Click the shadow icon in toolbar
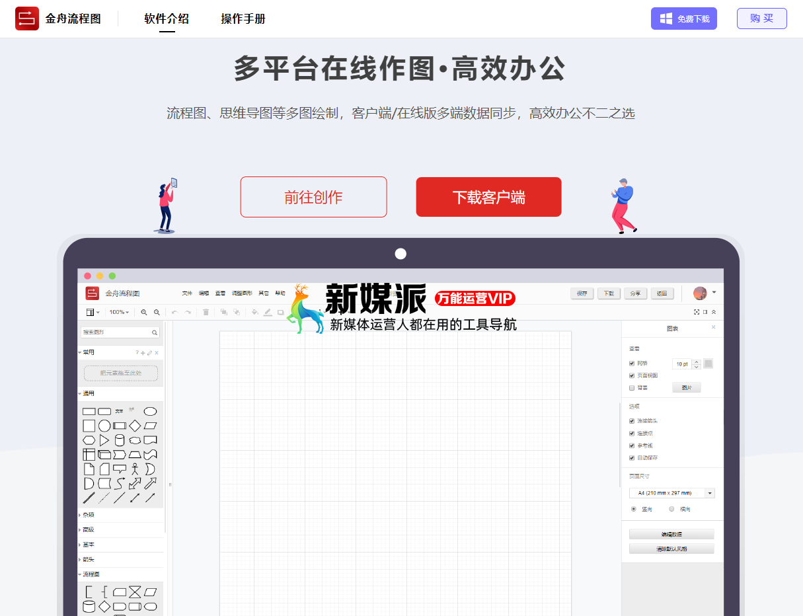803x616 pixels. 280,312
